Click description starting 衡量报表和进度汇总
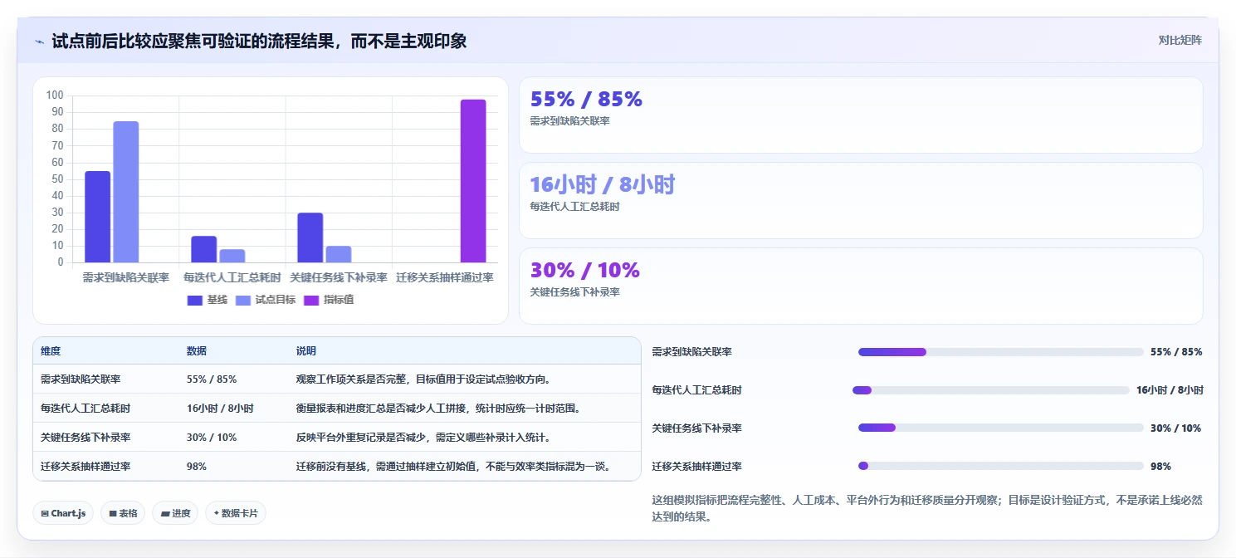Screen dimensions: 1236x558 (438, 409)
